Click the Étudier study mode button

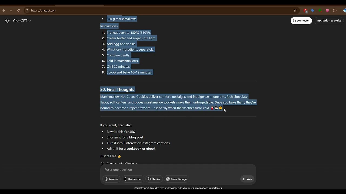(154, 179)
